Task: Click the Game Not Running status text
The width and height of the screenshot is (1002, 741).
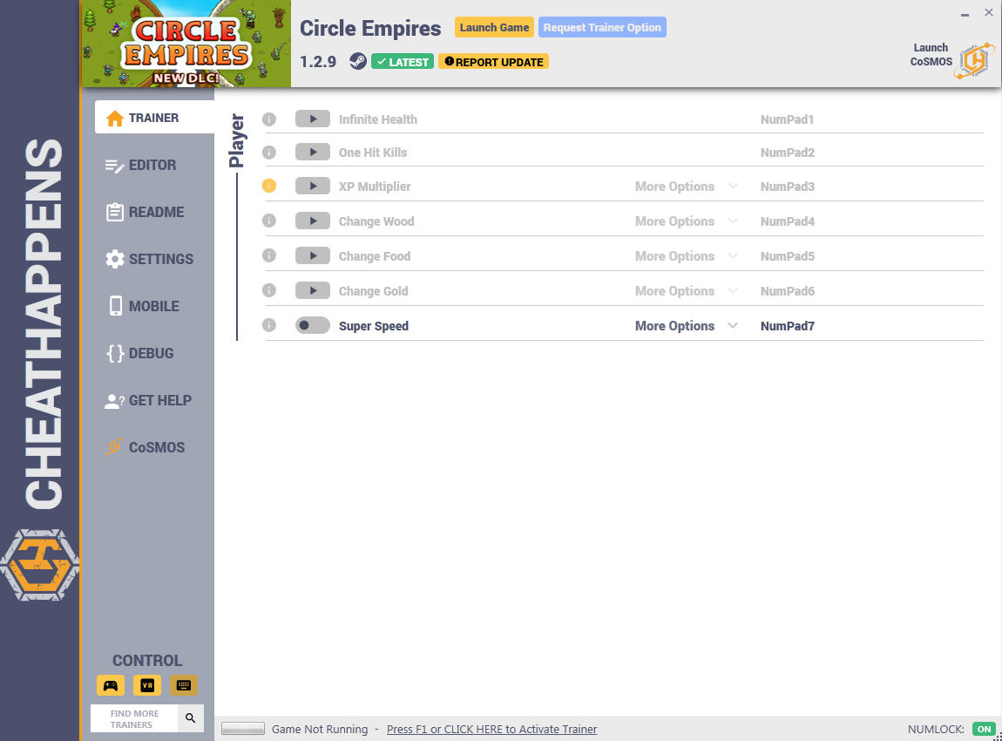Action: pyautogui.click(x=320, y=729)
